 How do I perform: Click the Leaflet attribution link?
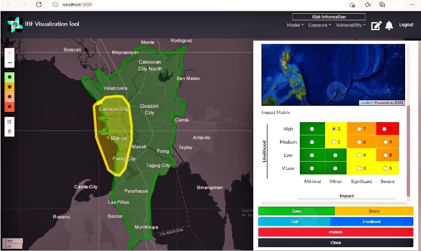pyautogui.click(x=366, y=103)
